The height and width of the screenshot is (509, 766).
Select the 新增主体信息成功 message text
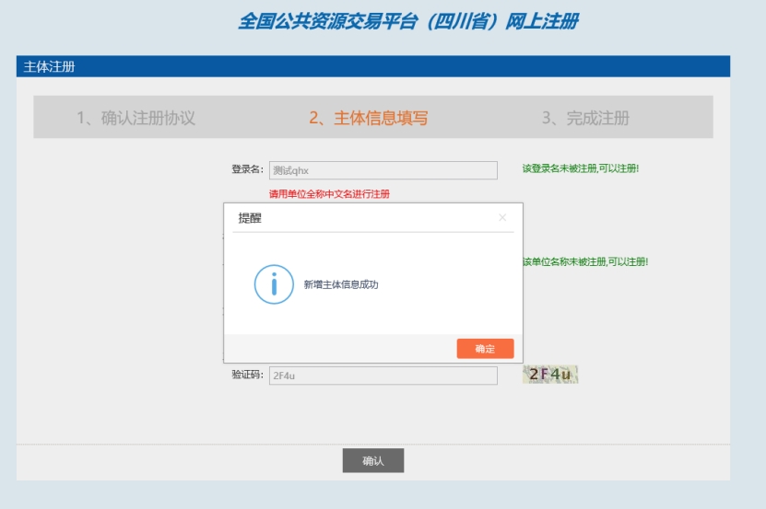pyautogui.click(x=341, y=284)
